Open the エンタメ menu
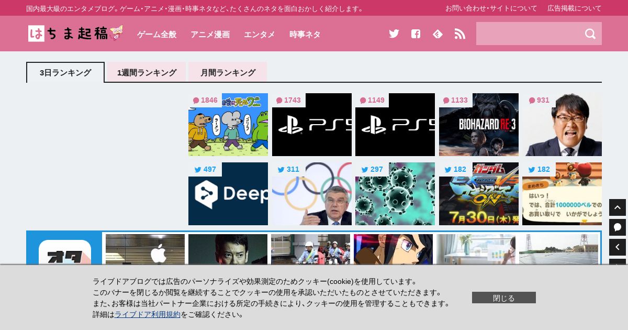This screenshot has height=330, width=628. pos(259,34)
